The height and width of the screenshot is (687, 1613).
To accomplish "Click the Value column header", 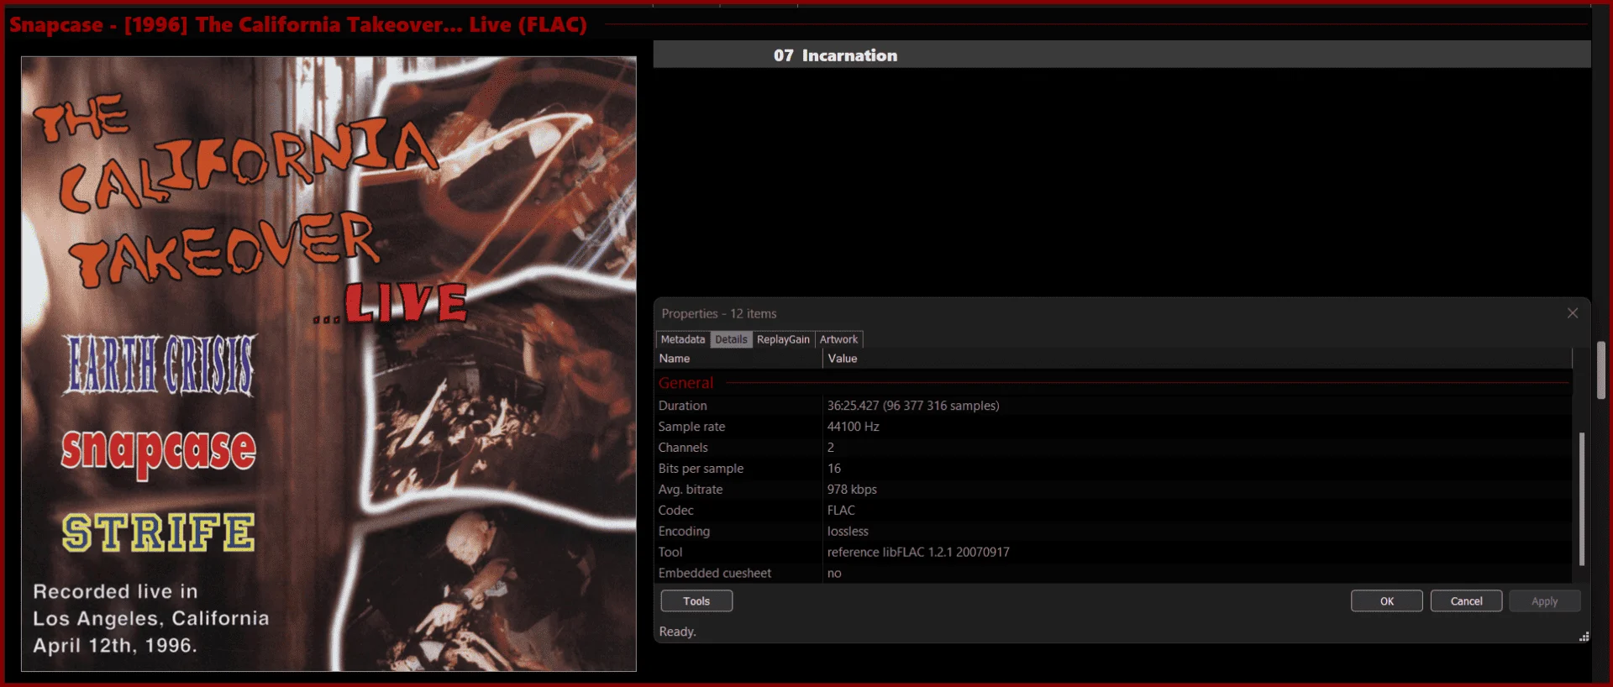I will tap(1197, 359).
